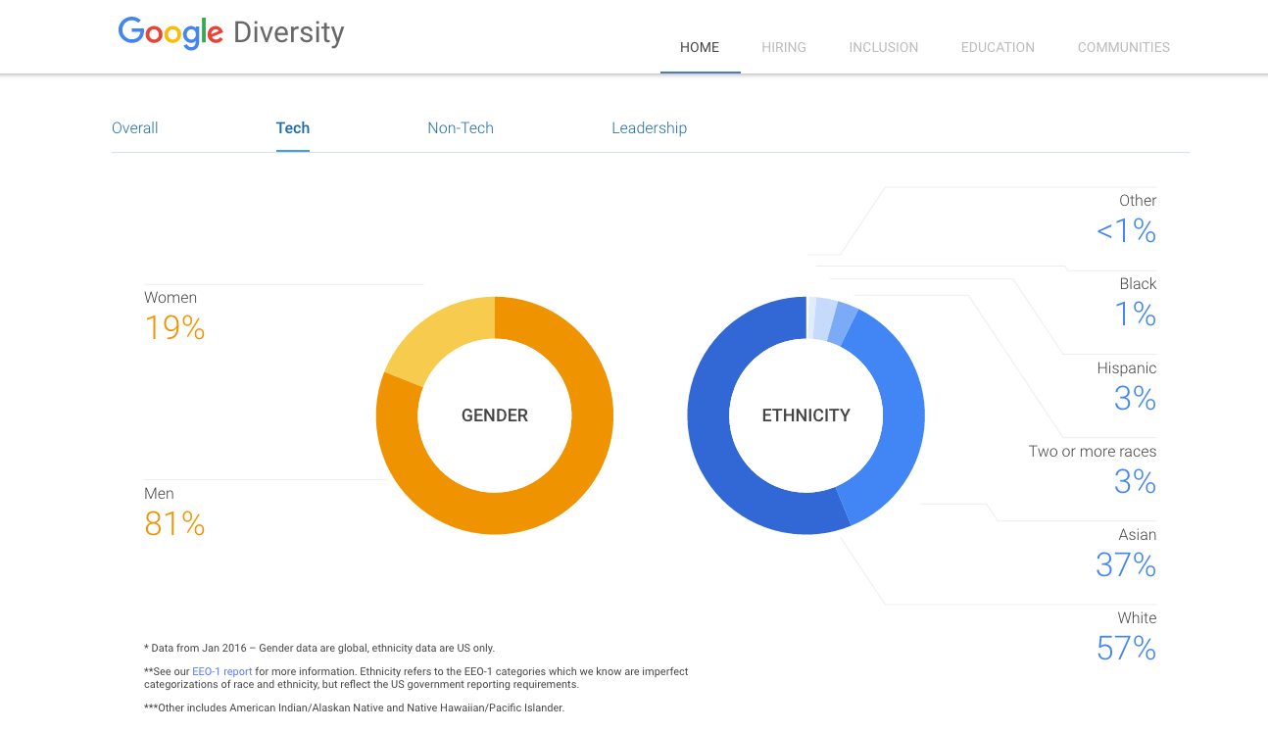Viewport: 1268px width, 731px height.
Task: Switch to the Overall data tab
Action: click(135, 128)
